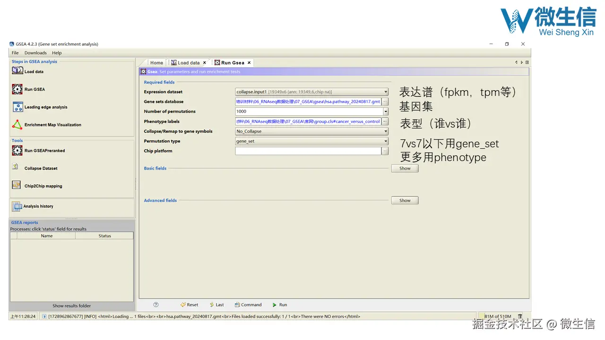Close the Load data tab

205,62
